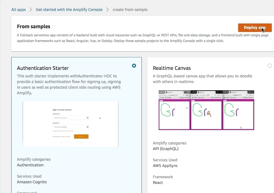The width and height of the screenshot is (274, 193).
Task: Click AWS AppSync under Services Used
Action: 165,165
